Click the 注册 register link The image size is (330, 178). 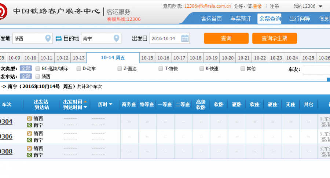[x=274, y=7]
